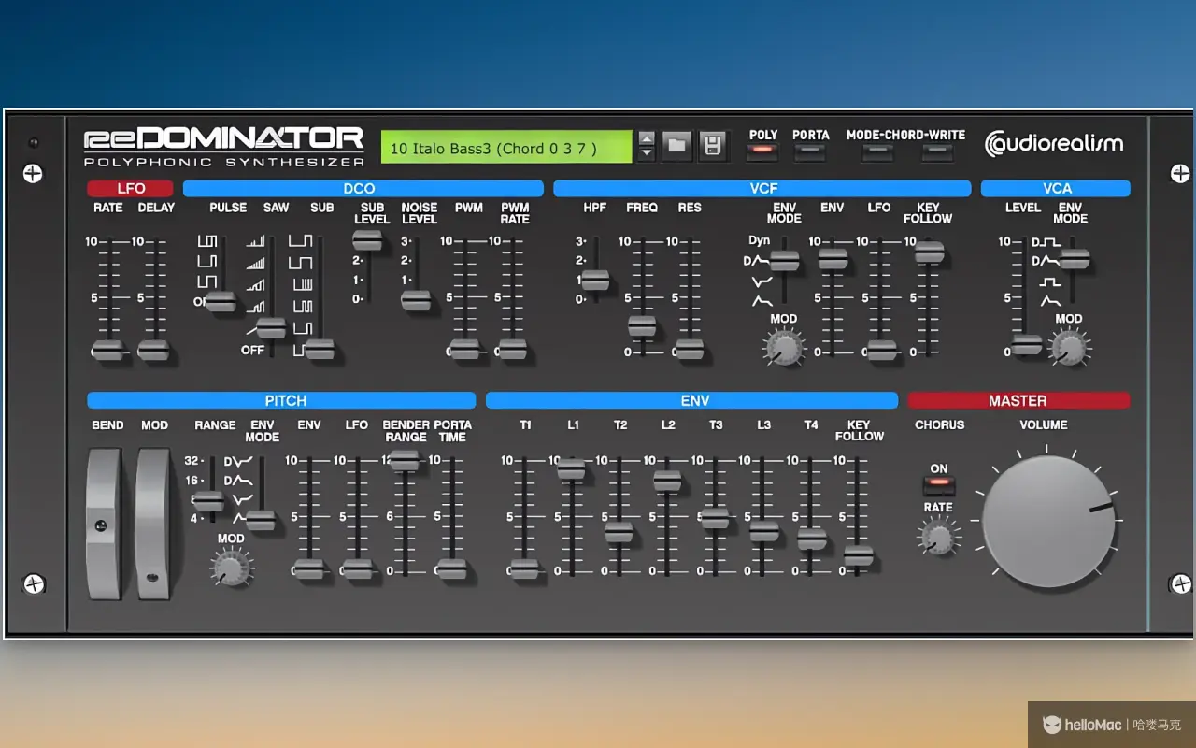Click the VCF ENV amount slider handle
This screenshot has height=748, width=1196.
[833, 259]
